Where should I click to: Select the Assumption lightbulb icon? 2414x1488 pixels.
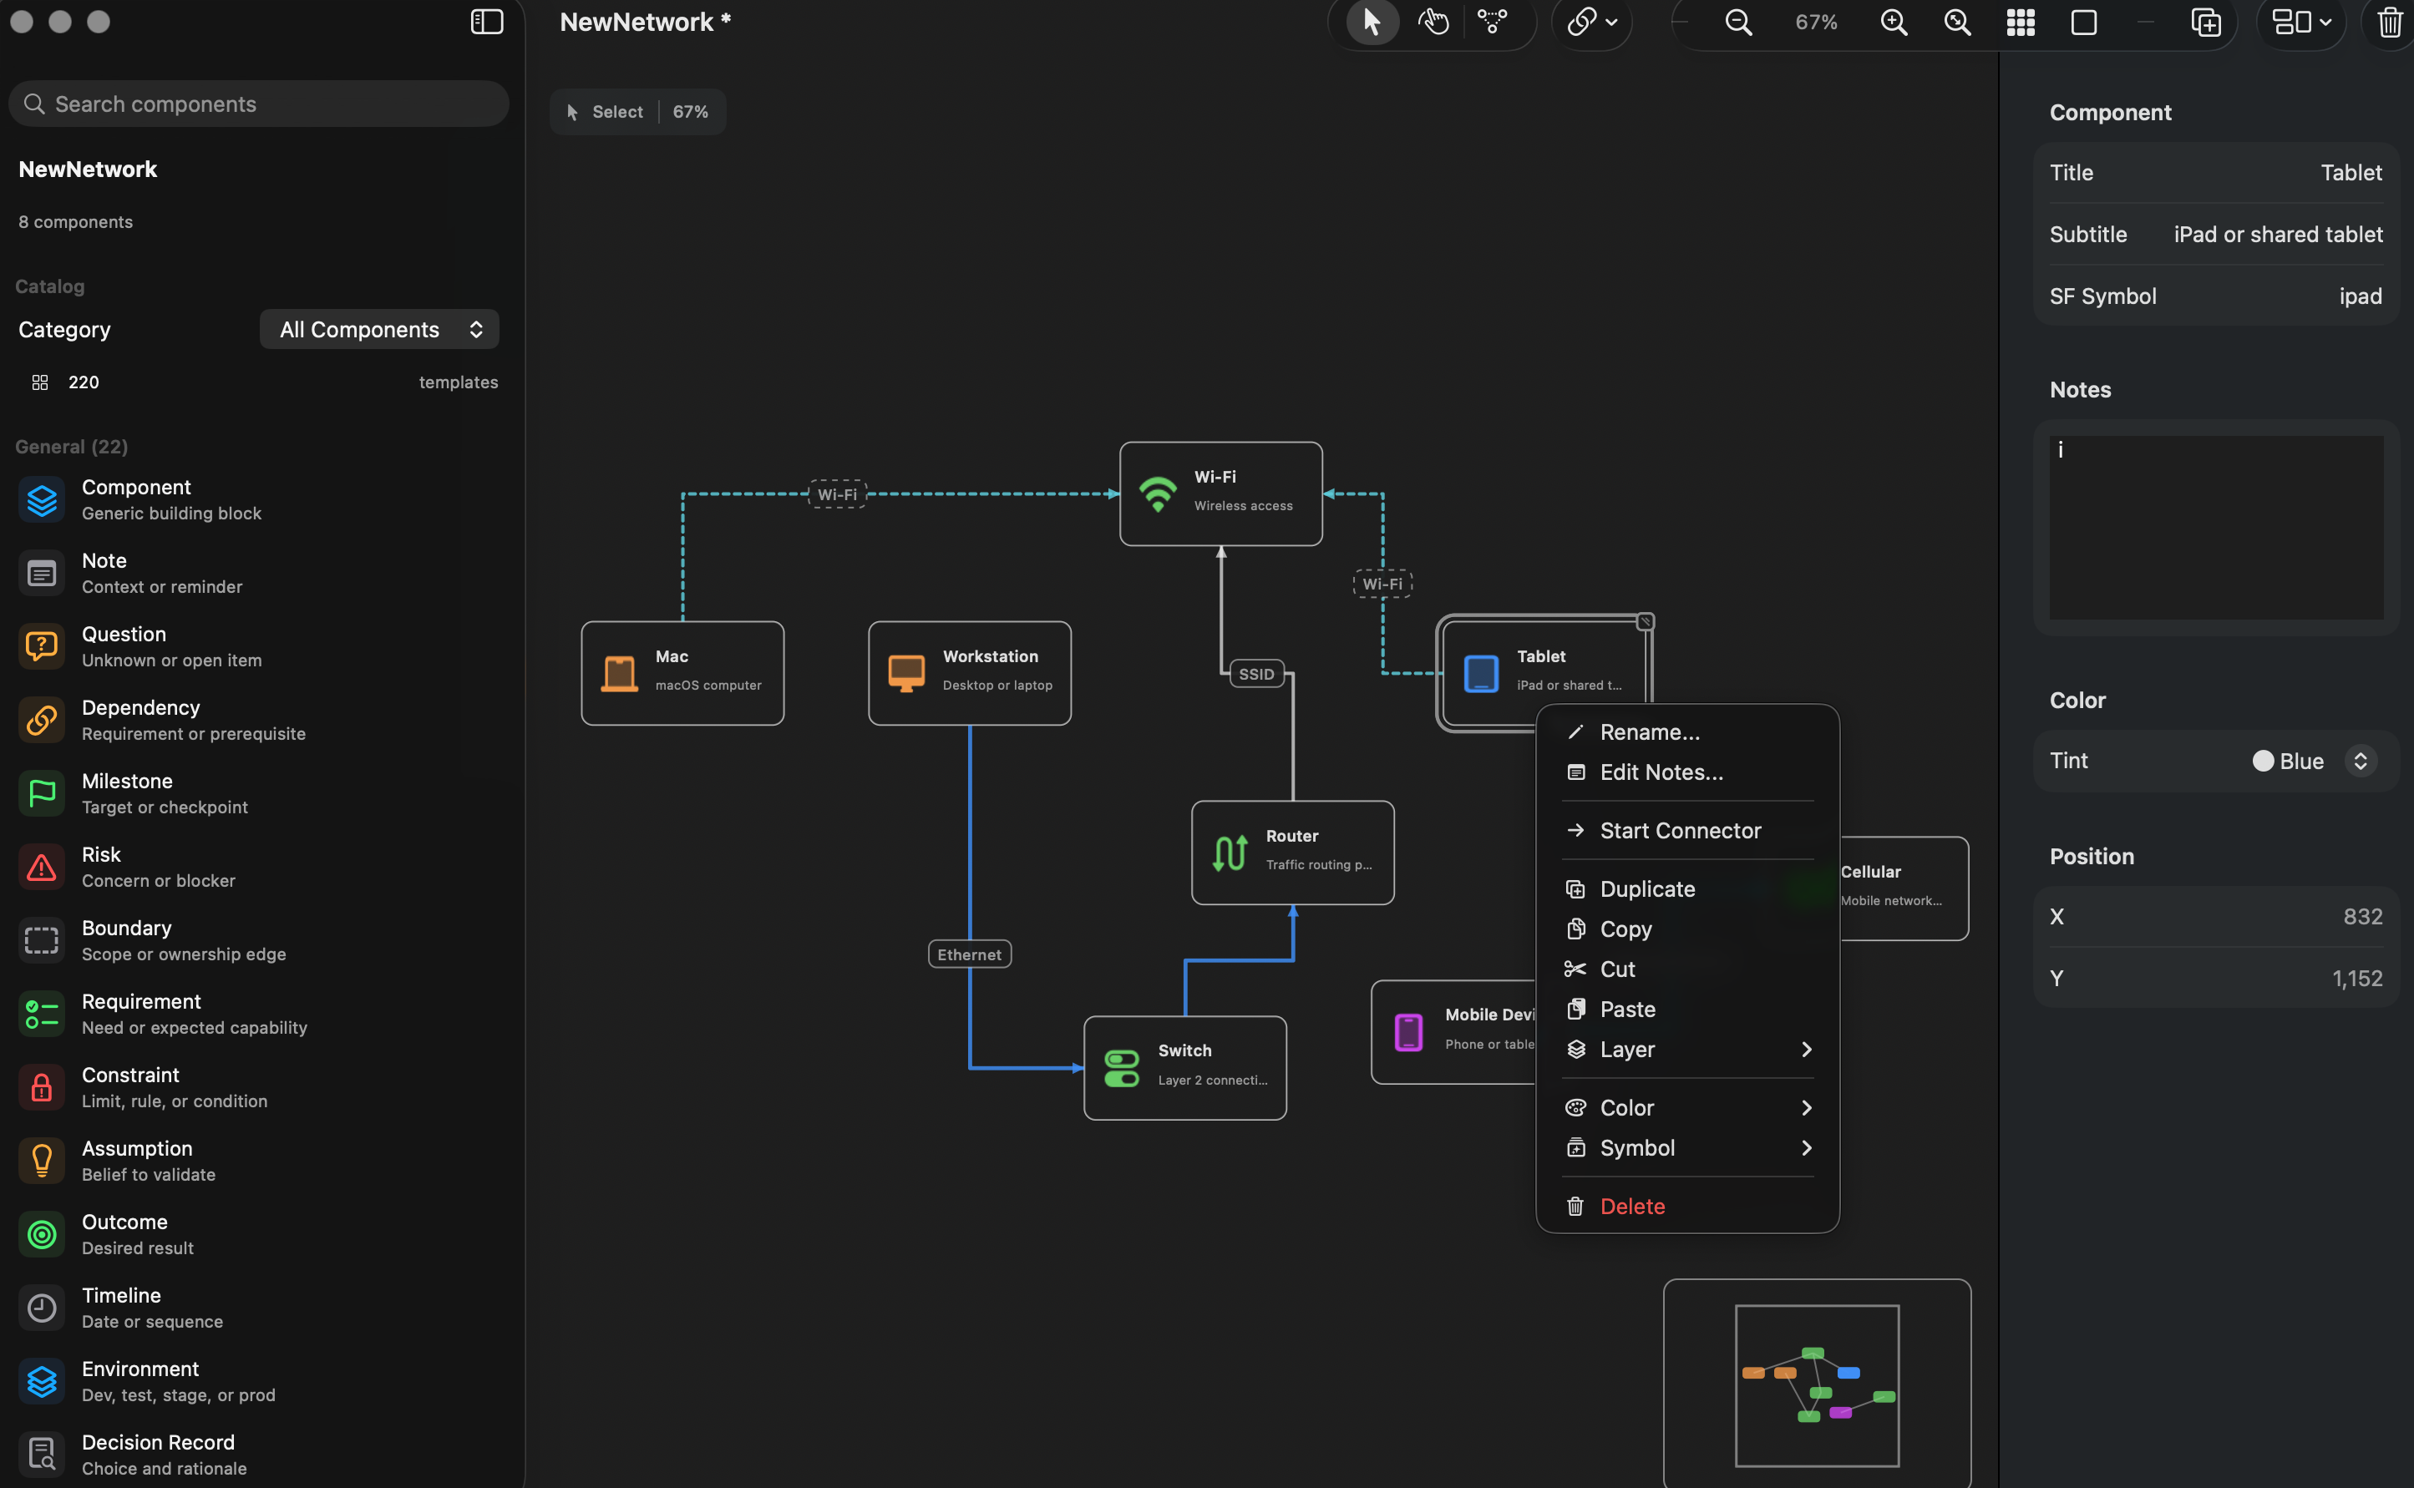click(42, 1162)
